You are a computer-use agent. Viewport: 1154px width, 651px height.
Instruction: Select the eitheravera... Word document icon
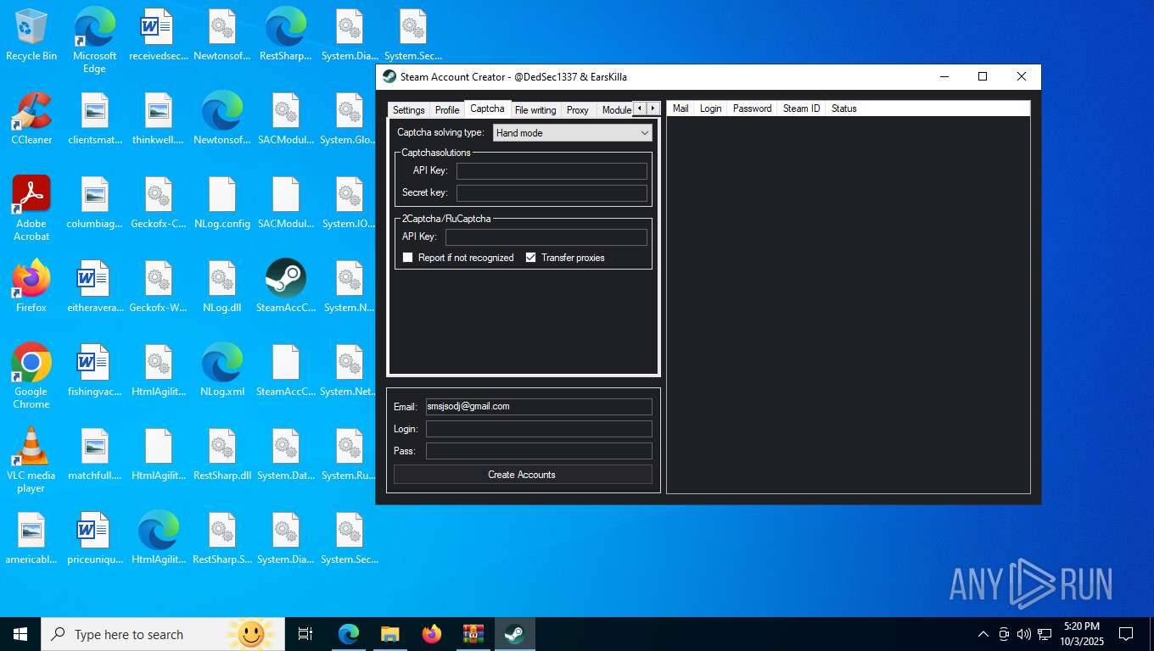95,287
